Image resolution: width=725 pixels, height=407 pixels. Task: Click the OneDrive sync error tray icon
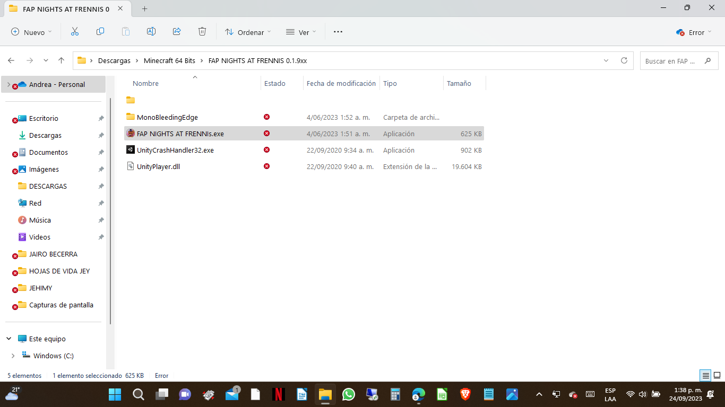(573, 394)
